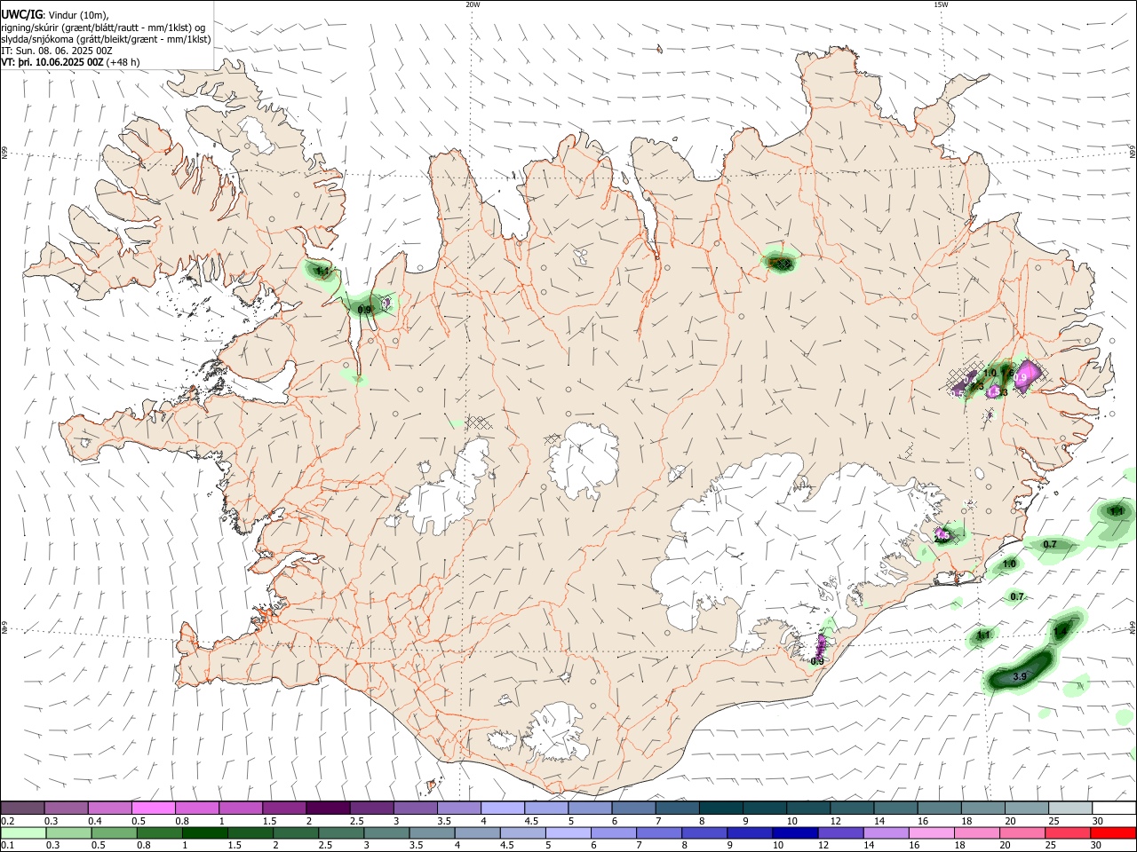Select the '0.2' label in the top legend

click(x=8, y=821)
